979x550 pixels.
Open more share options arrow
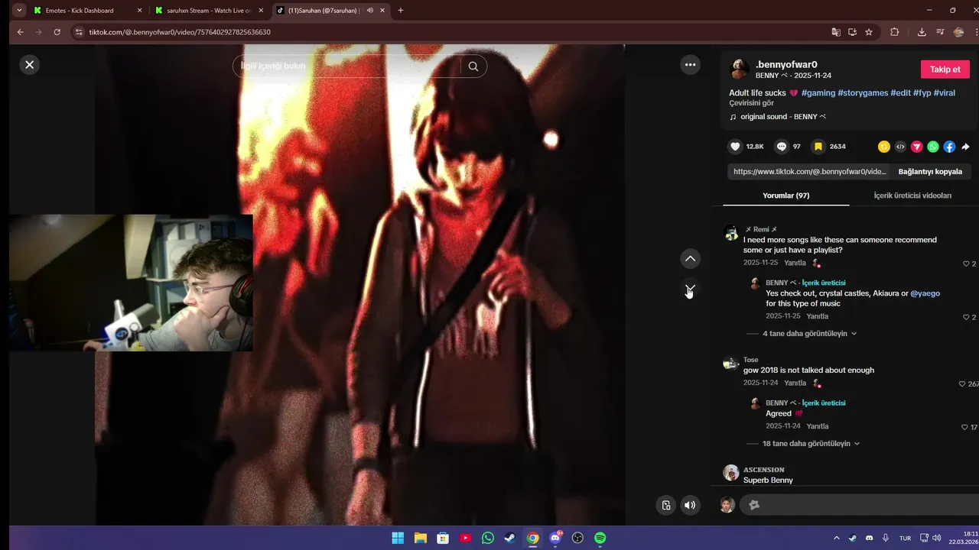coord(965,147)
